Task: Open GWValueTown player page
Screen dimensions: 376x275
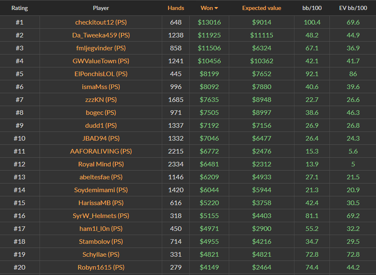Action: pos(101,61)
